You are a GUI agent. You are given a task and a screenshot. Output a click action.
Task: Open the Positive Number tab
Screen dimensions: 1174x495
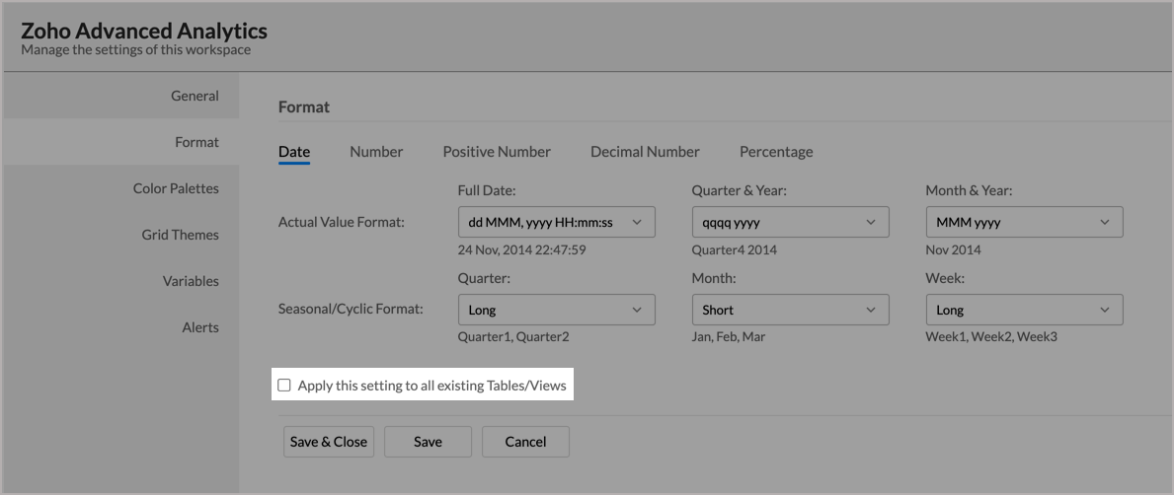[x=497, y=152]
